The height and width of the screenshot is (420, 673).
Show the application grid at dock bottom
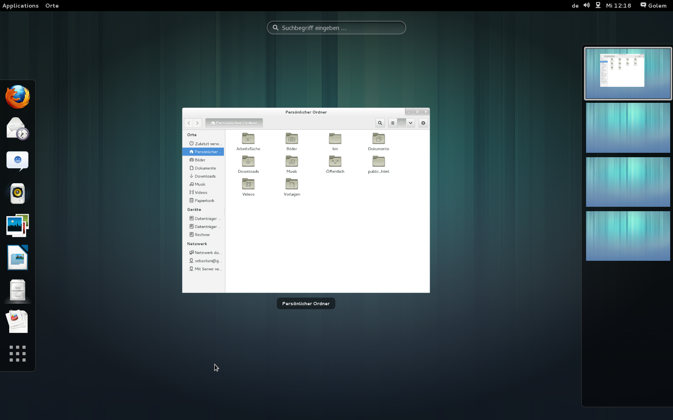pos(18,354)
